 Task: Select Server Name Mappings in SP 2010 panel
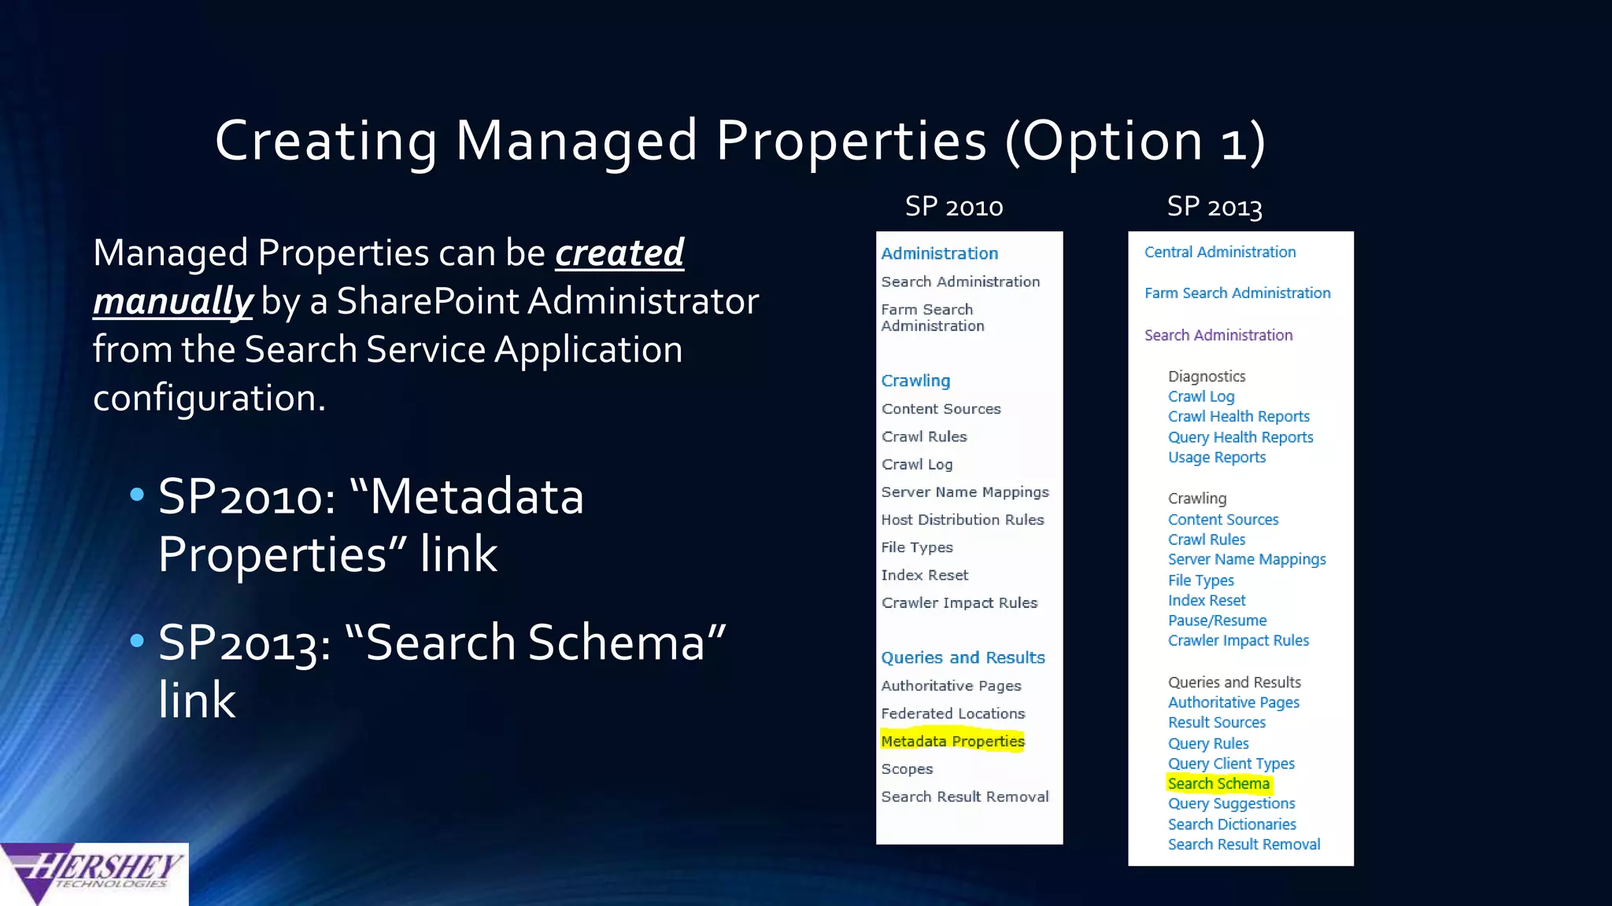point(965,492)
